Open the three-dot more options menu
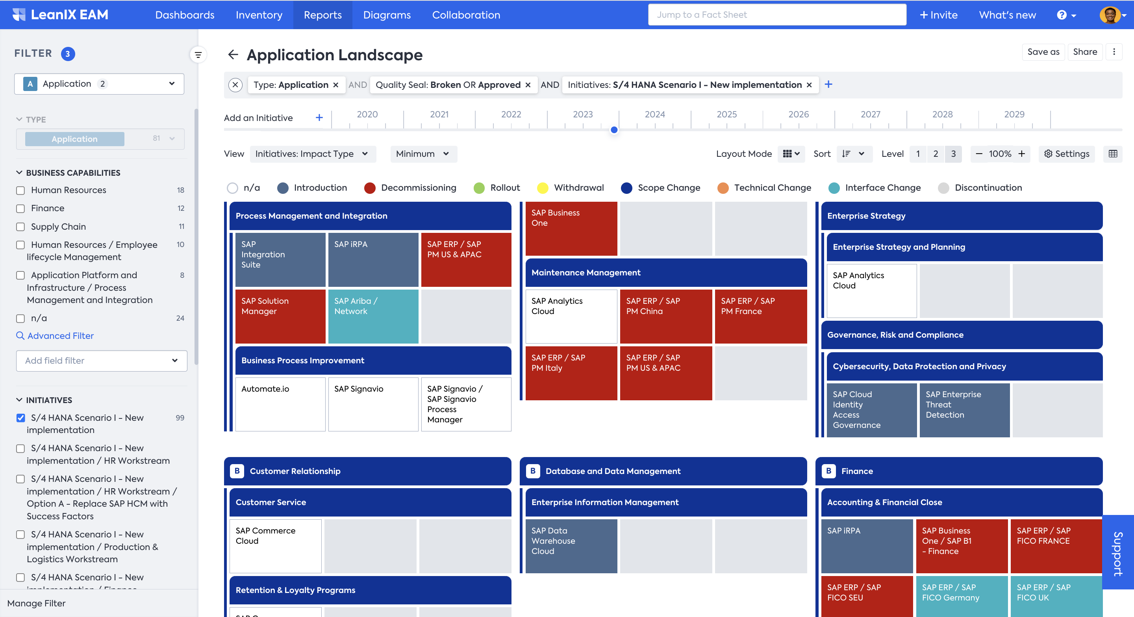 [x=1114, y=52]
